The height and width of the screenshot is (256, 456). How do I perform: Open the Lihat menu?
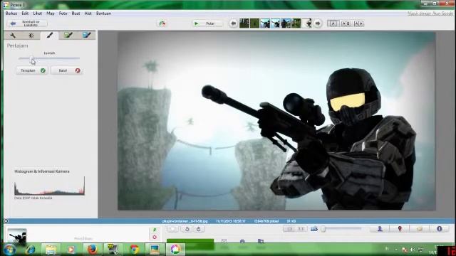pyautogui.click(x=38, y=14)
